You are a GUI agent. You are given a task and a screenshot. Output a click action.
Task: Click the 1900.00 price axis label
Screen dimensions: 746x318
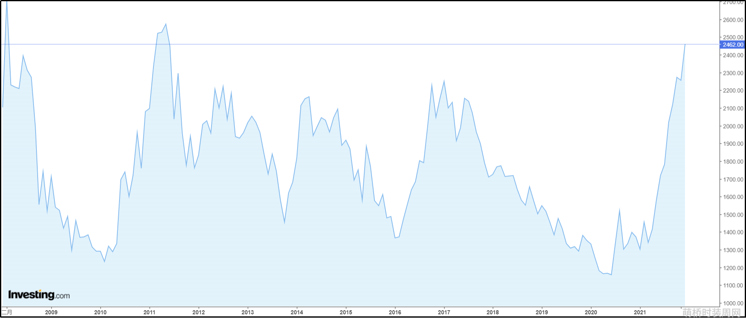(x=733, y=144)
